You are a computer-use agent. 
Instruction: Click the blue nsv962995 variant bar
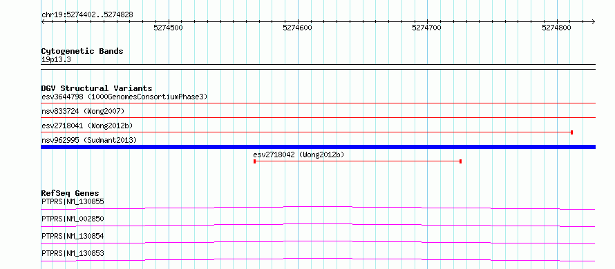click(x=319, y=147)
